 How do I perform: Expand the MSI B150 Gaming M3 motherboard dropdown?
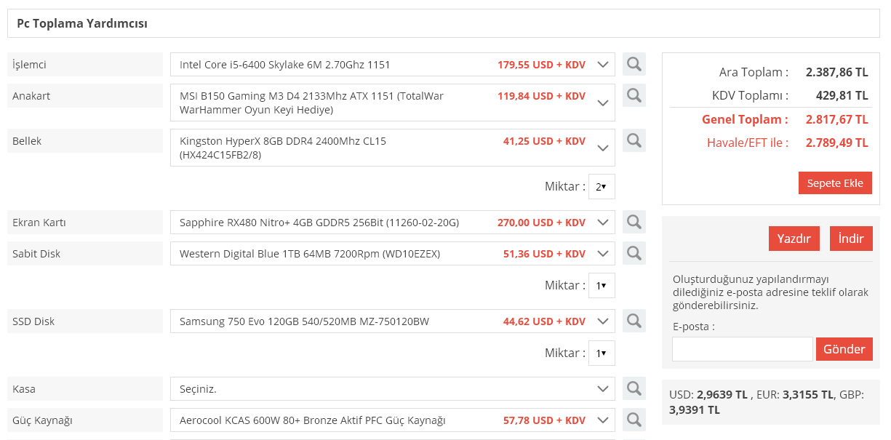393,103
